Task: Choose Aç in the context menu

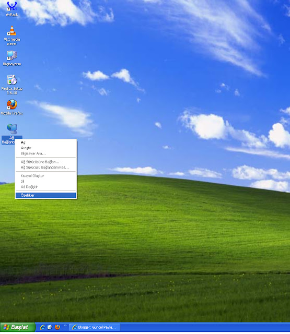Action: click(x=45, y=142)
